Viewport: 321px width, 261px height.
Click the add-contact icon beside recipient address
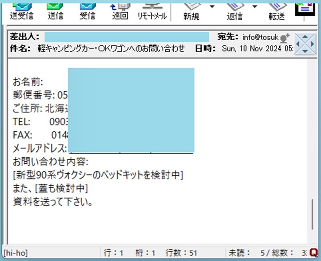click(x=284, y=38)
